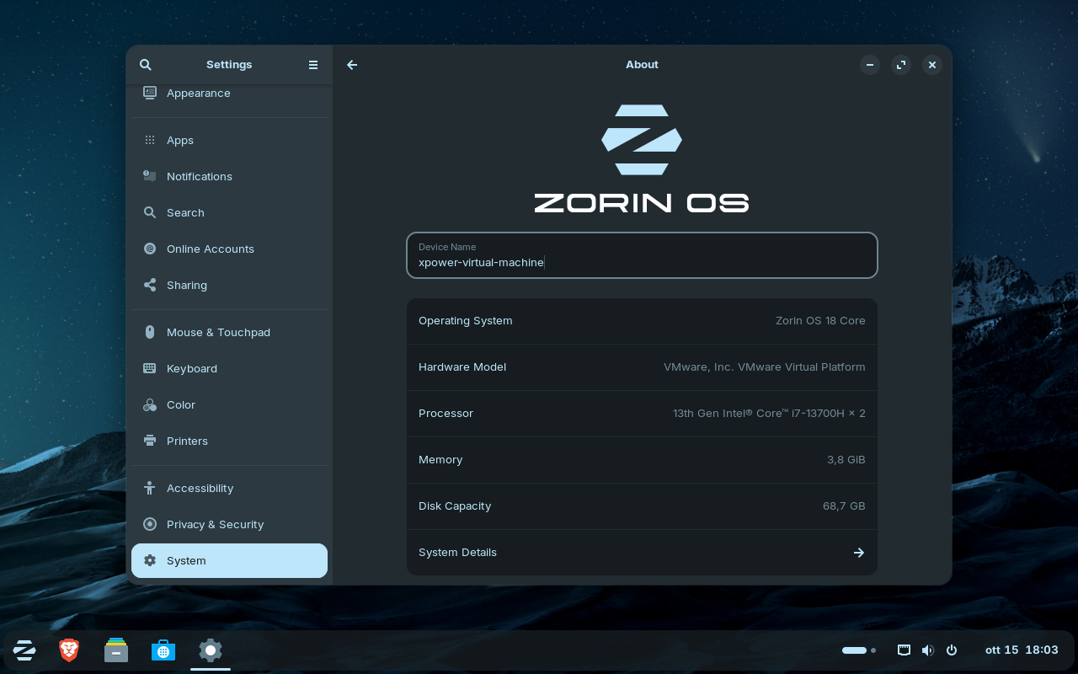Click the Settings title in sidebar header
This screenshot has width=1078, height=674.
pos(229,65)
